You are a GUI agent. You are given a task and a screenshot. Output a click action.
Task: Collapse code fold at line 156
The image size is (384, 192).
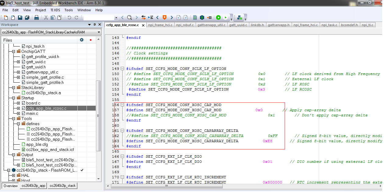(123, 105)
